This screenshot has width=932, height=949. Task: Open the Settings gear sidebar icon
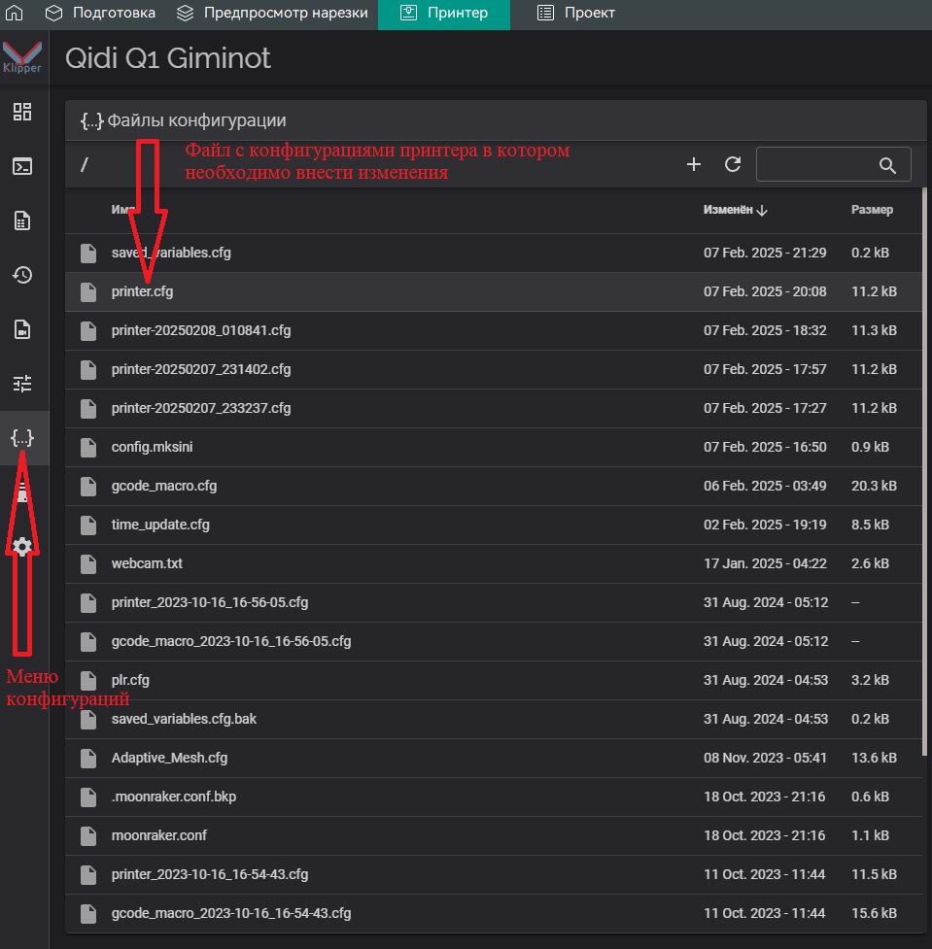[22, 547]
